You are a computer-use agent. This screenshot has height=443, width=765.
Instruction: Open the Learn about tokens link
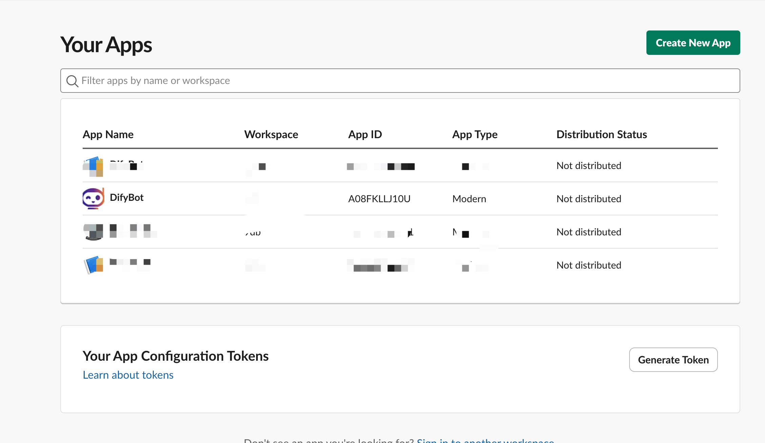pyautogui.click(x=128, y=375)
